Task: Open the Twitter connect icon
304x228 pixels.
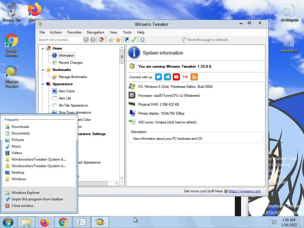Action: pyautogui.click(x=159, y=77)
